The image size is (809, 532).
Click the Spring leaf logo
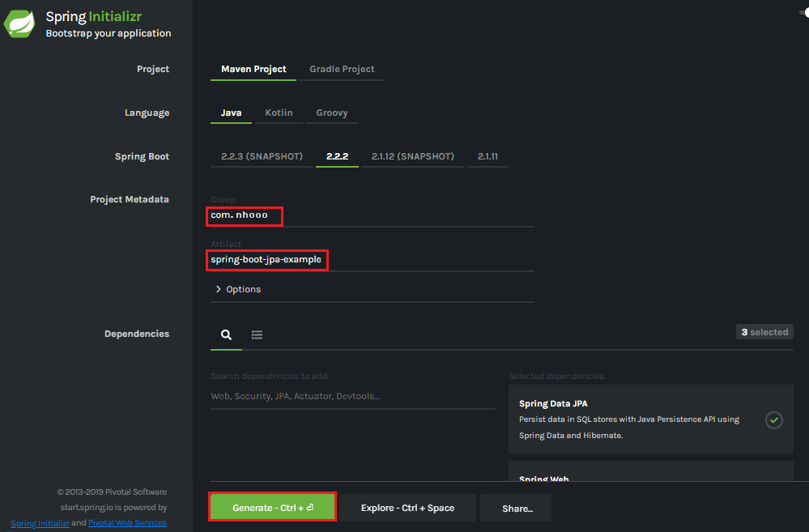tap(19, 23)
